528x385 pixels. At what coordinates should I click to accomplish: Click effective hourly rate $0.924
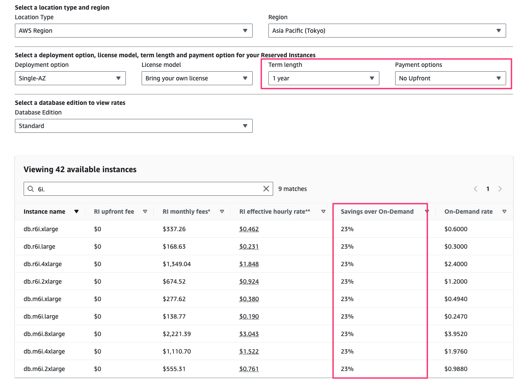click(x=249, y=281)
